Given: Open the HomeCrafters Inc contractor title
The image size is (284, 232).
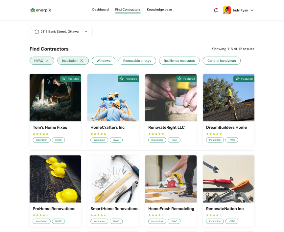Looking at the screenshot, I should [x=107, y=127].
